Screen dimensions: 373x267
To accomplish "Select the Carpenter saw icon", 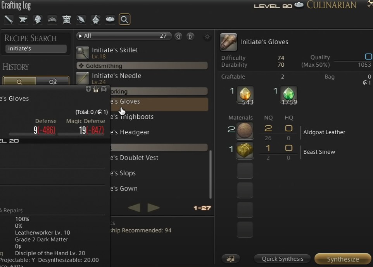I will click(x=9, y=19).
